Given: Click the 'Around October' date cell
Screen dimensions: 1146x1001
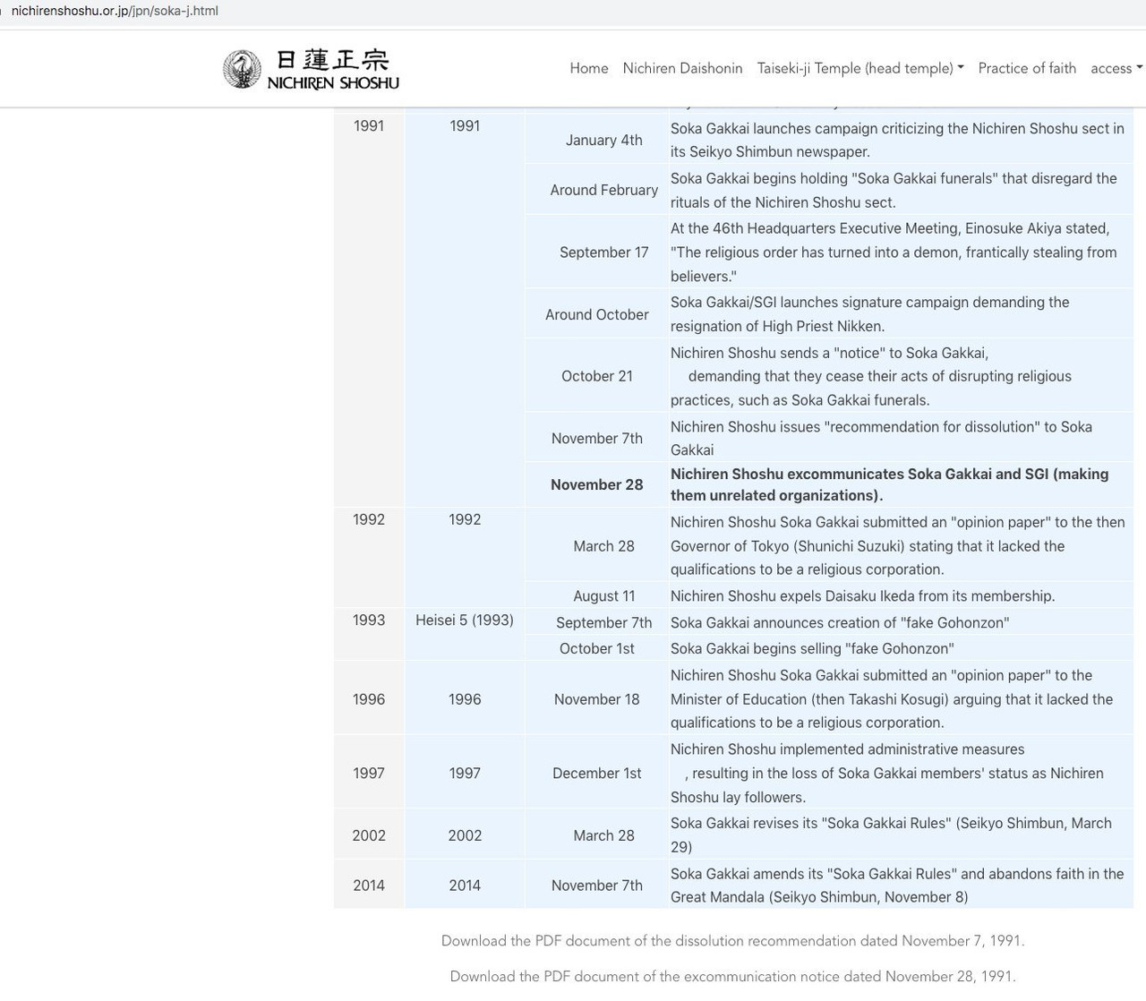Looking at the screenshot, I should pyautogui.click(x=597, y=314).
